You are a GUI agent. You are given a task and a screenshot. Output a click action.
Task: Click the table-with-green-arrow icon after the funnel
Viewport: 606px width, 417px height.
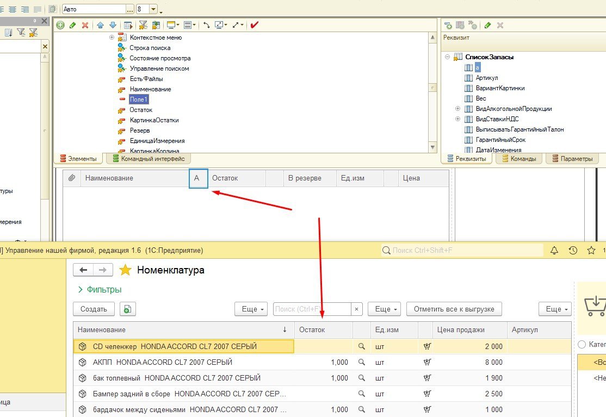pos(156,25)
